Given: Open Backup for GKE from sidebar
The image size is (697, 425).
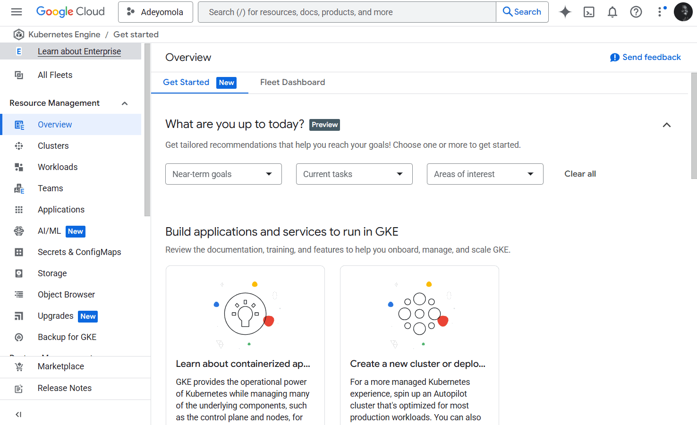Looking at the screenshot, I should (71, 337).
